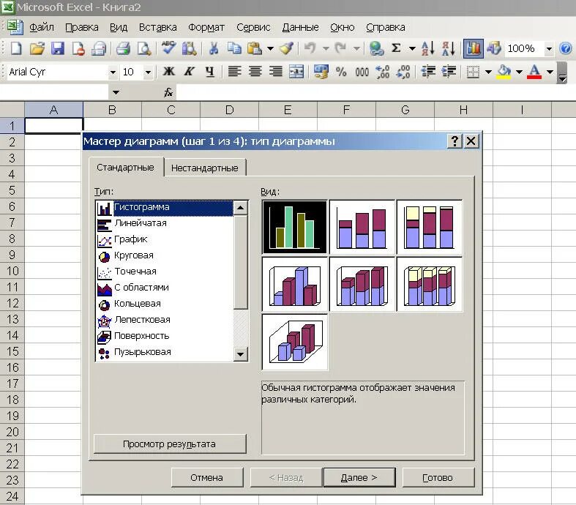Screen dimensions: 576x505
Task: Toggle underline with the Ч button
Action: coord(210,72)
